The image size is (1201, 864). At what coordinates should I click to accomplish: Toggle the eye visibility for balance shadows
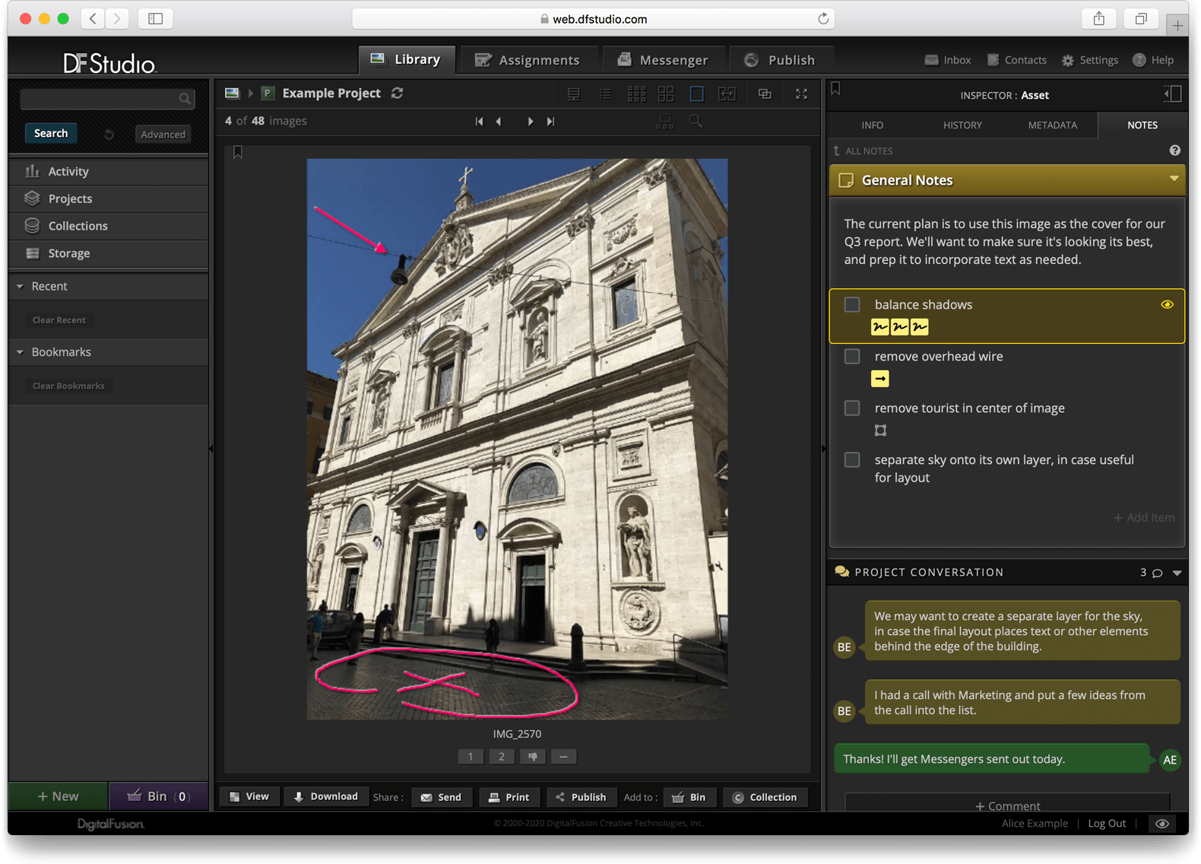(1167, 304)
